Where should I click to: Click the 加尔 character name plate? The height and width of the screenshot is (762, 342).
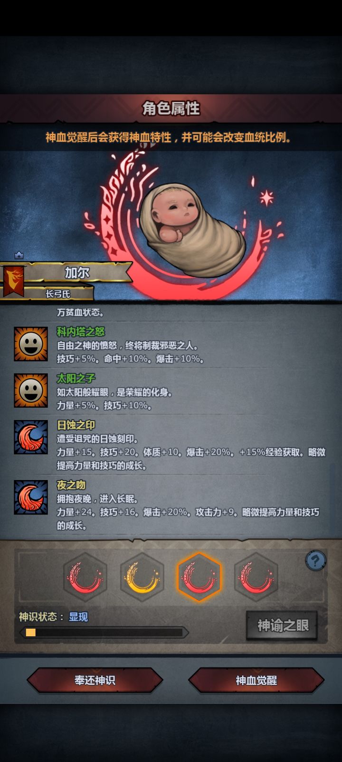coord(77,273)
